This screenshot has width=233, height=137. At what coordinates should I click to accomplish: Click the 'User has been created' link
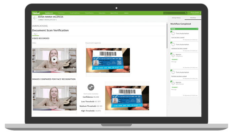[178, 37]
